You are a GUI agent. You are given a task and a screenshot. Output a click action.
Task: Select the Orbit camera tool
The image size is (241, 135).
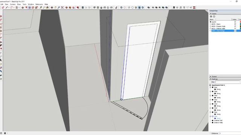pos(52,7)
